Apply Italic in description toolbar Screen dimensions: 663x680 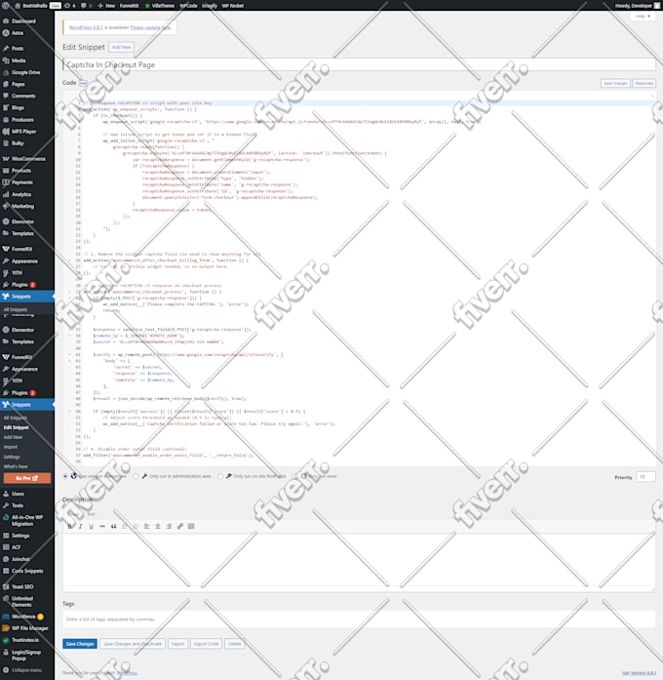click(81, 526)
